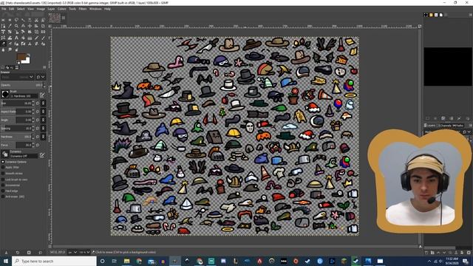This screenshot has width=473, height=266.
Task: Open brush selector via Brush thumbnail
Action: [x=5, y=95]
